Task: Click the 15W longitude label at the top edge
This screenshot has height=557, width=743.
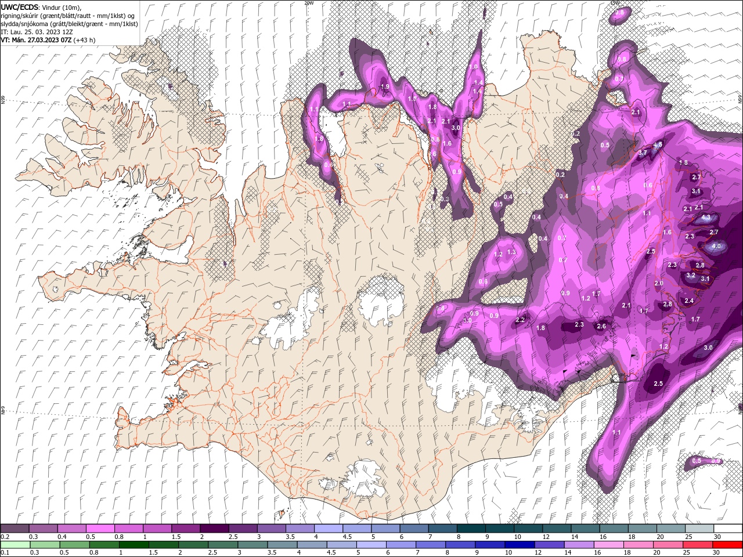Action: pos(614,2)
